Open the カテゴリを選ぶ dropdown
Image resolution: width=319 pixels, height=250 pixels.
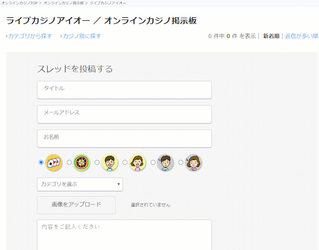pyautogui.click(x=80, y=184)
